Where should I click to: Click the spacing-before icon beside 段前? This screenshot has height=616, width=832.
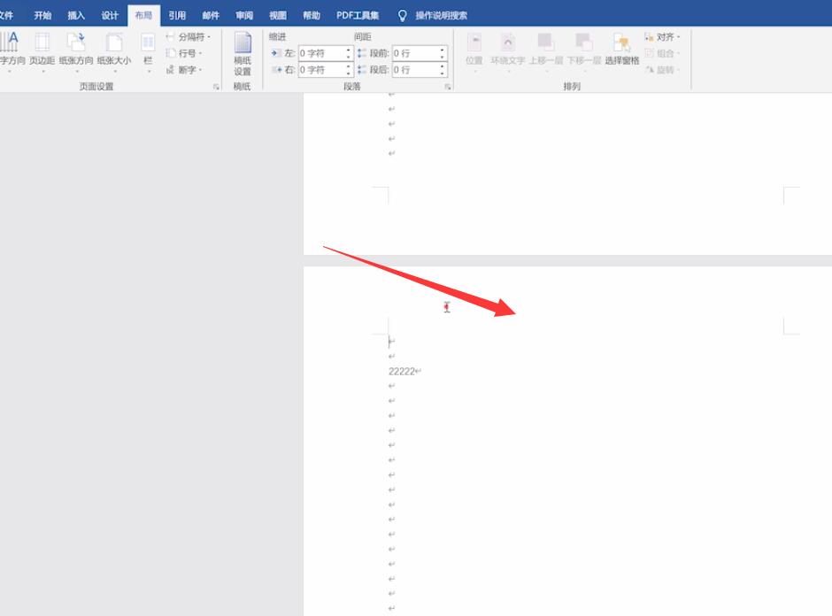(362, 53)
